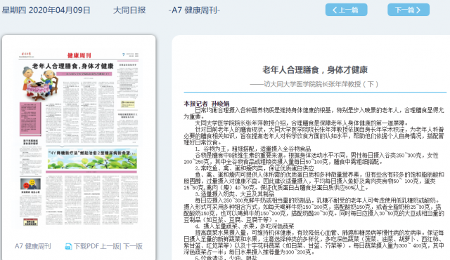Click the PDF download icon
This screenshot has width=450, height=260.
68,246
